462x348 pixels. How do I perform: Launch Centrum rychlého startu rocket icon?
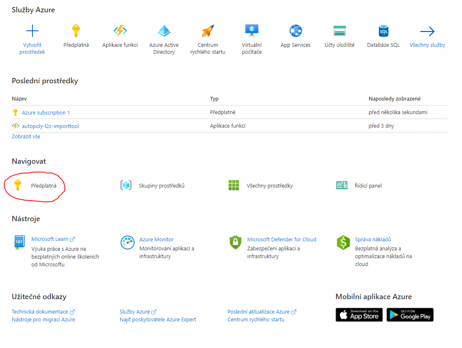point(208,31)
